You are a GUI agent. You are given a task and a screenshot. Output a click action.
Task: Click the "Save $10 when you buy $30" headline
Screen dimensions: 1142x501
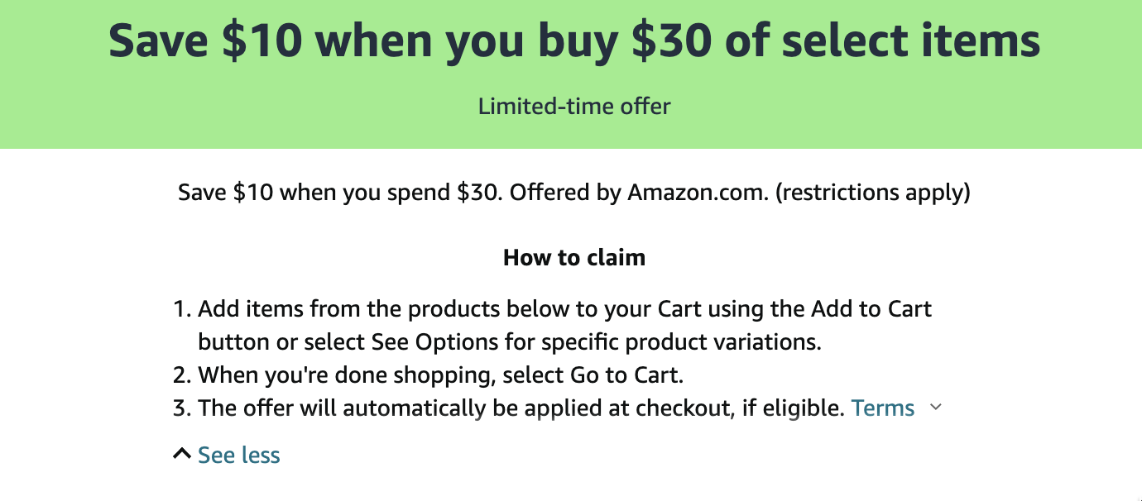click(574, 41)
